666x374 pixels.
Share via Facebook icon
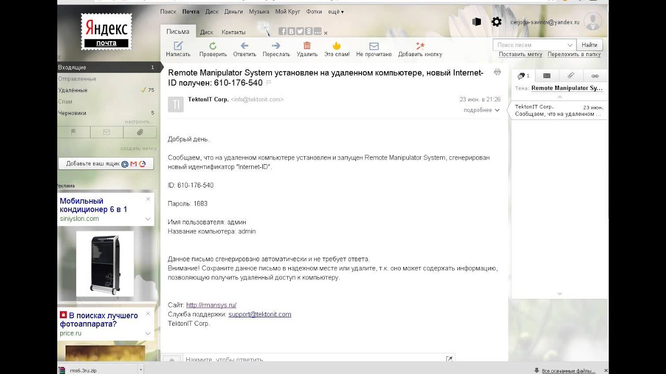[x=283, y=31]
